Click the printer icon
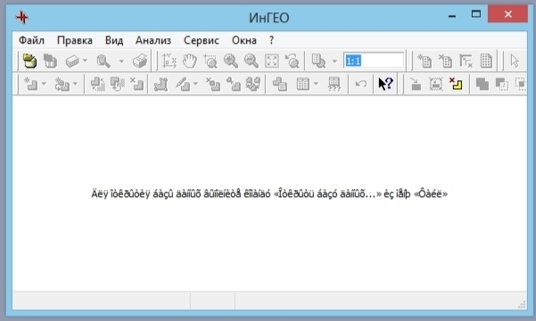The width and height of the screenshot is (536, 321). pyautogui.click(x=140, y=61)
